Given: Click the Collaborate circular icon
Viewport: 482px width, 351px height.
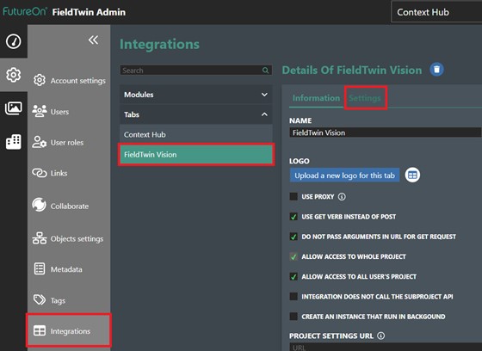Looking at the screenshot, I should [x=40, y=205].
